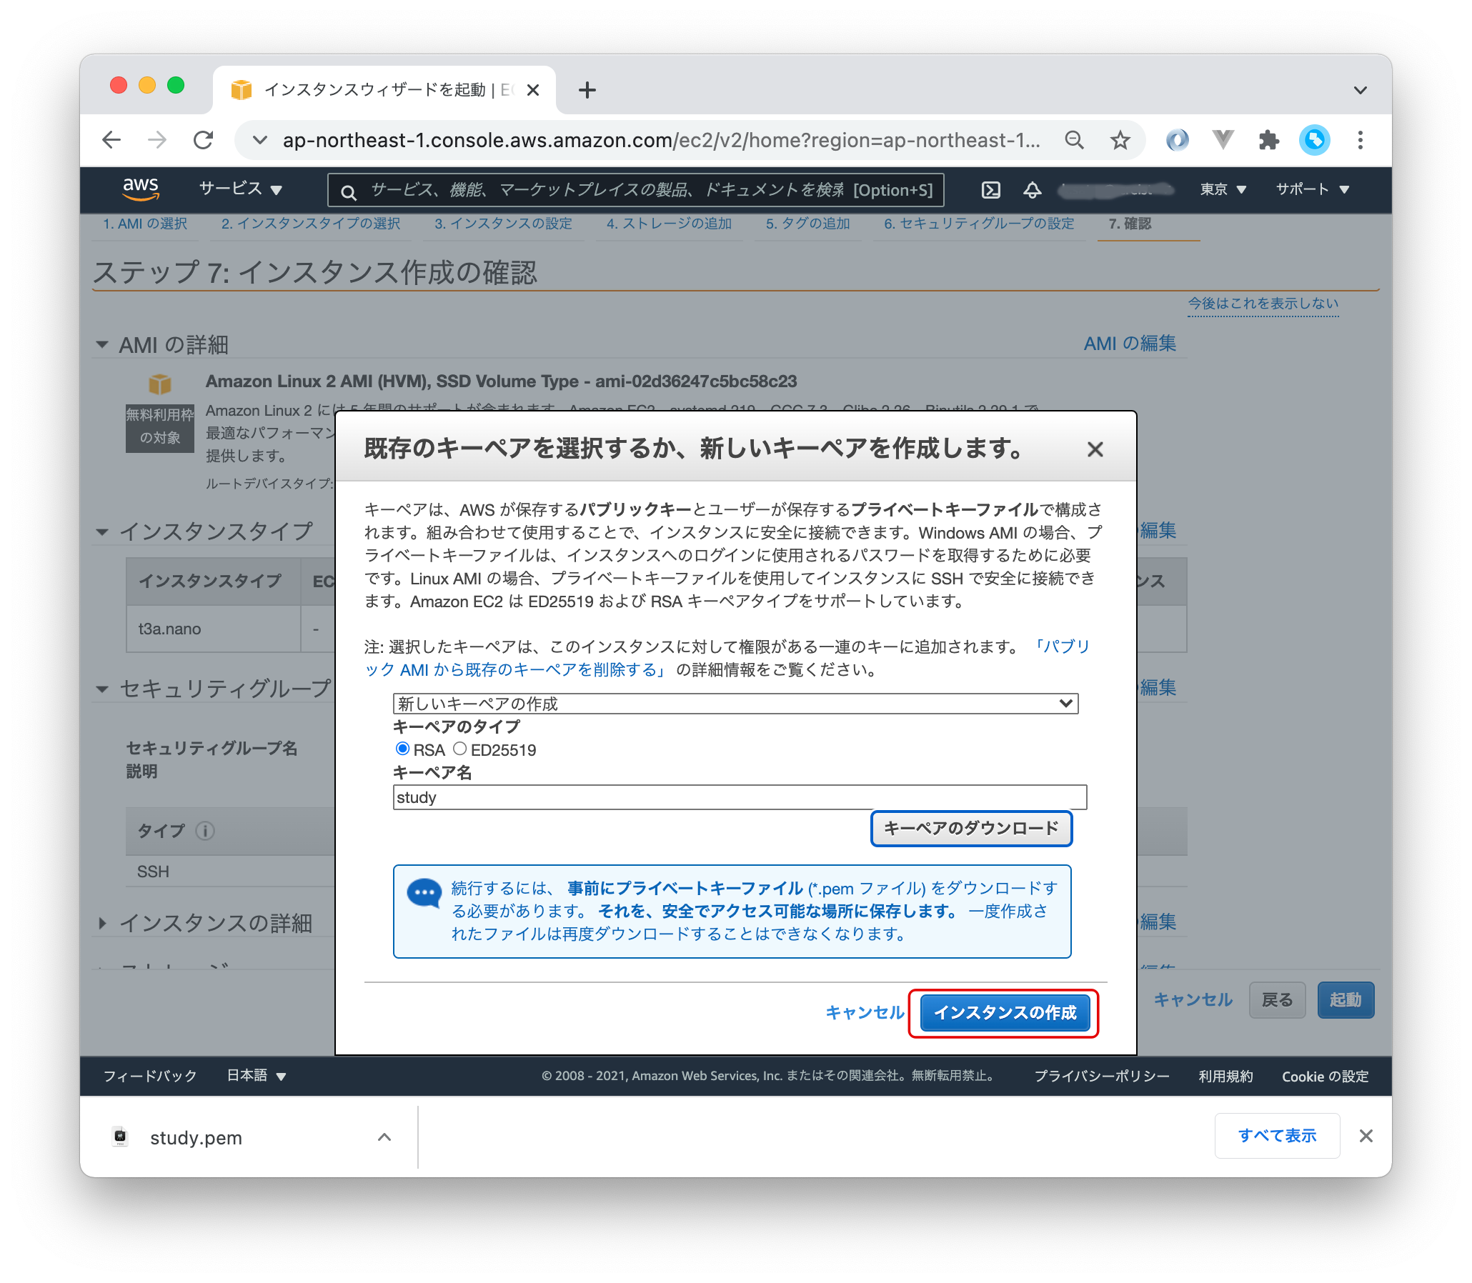Image resolution: width=1472 pixels, height=1283 pixels.
Task: Click the type info icon beside タイプ
Action: tap(205, 831)
